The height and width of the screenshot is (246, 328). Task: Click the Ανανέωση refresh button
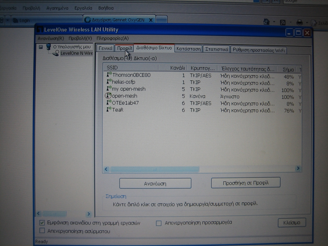tap(155, 184)
